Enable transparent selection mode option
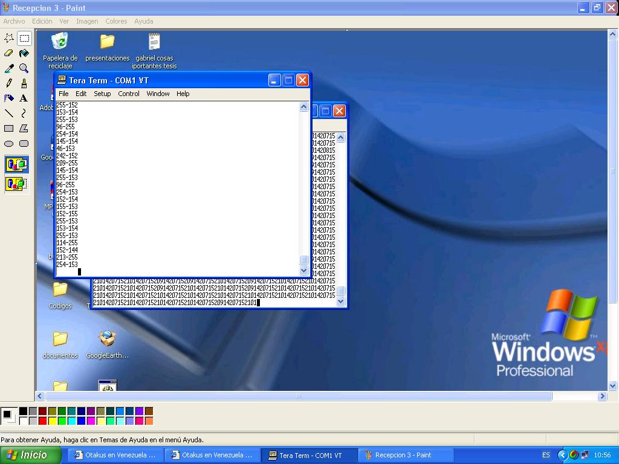 click(16, 183)
